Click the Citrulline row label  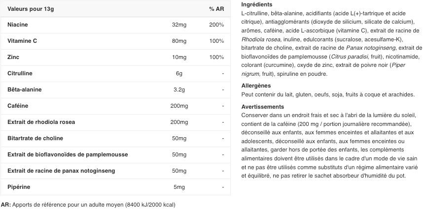click(20, 73)
